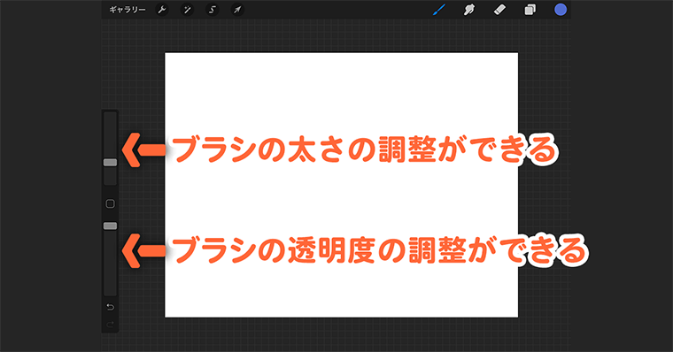This screenshot has height=352, width=673.
Task: Tap the Redo arrow in sidebar
Action: click(111, 325)
